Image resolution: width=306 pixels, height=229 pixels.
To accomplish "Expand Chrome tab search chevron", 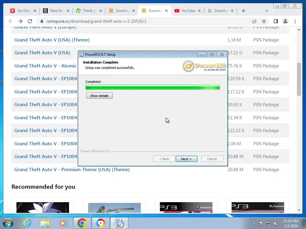I will pyautogui.click(x=267, y=11).
